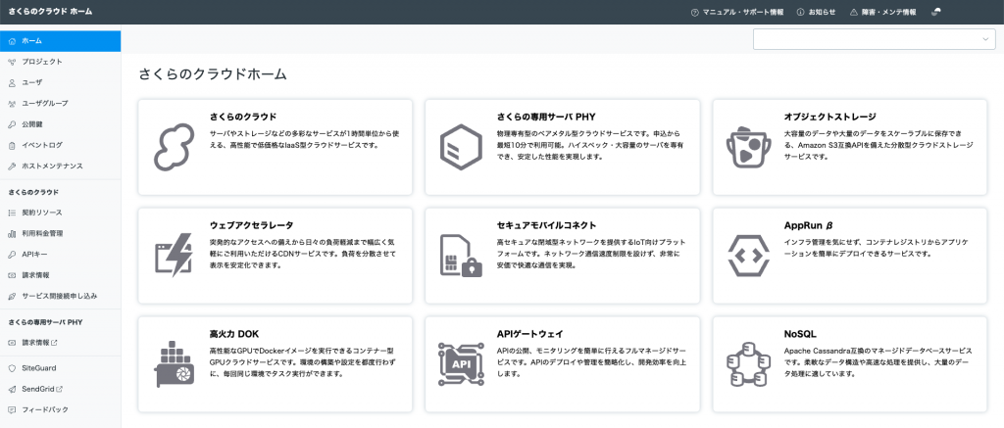This screenshot has width=1004, height=428.
Task: Open プロジェクト menu item
Action: (60, 62)
